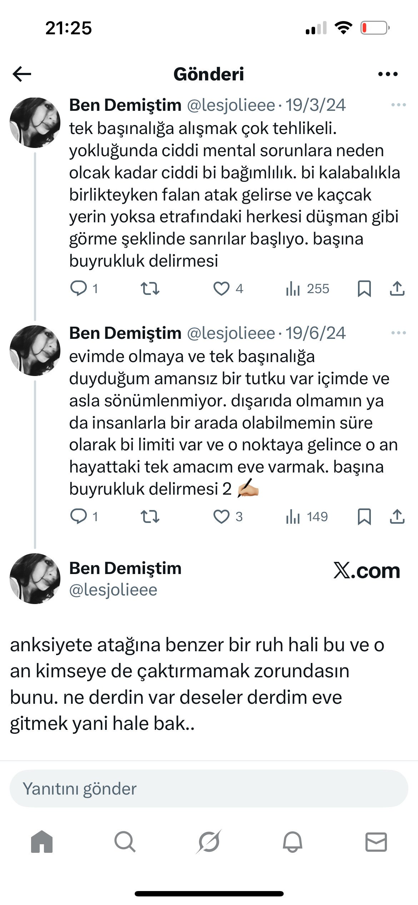
Task: Share the 19/6/24 tweet
Action: pyautogui.click(x=397, y=516)
